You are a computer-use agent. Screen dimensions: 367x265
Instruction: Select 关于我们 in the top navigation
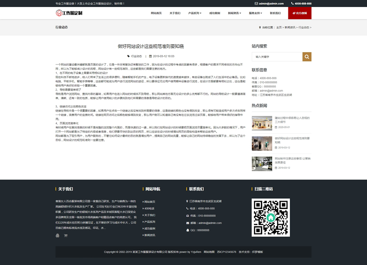pyautogui.click(x=175, y=13)
